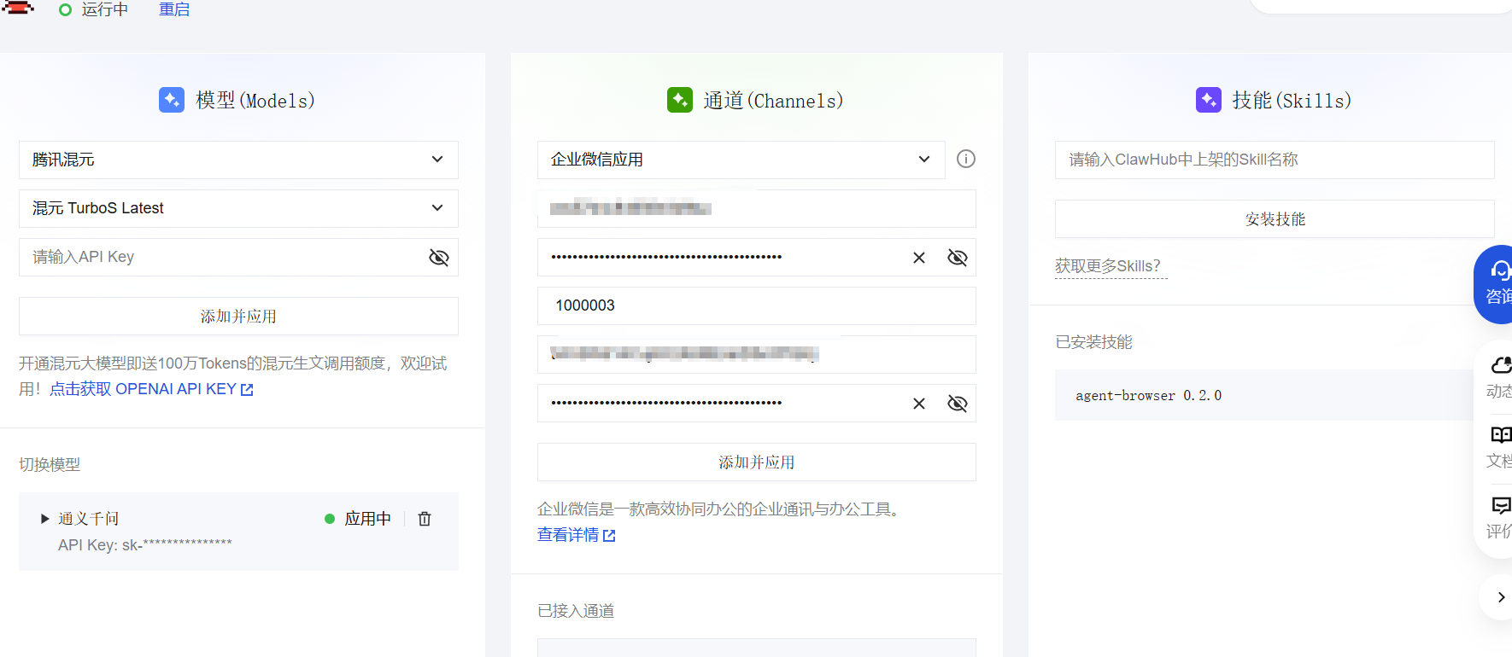Open the 企业微信应用 channel dropdown
The width and height of the screenshot is (1512, 657).
(741, 160)
